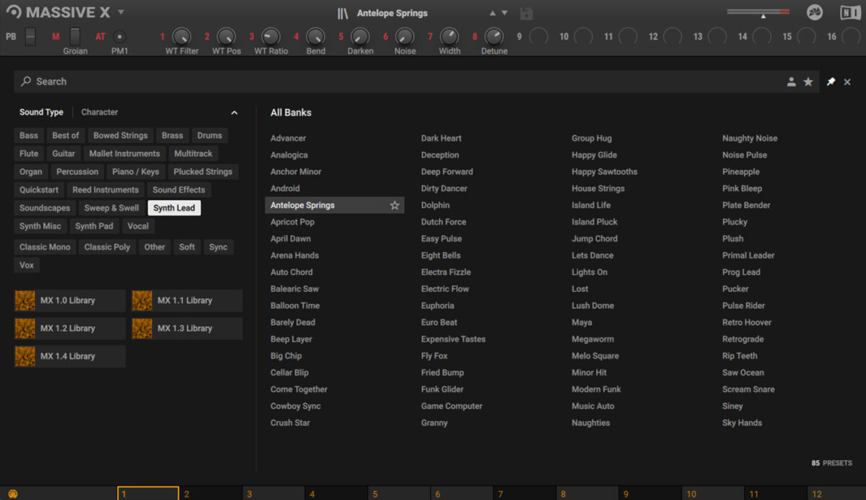Select slot 7 in the bottom bar
Screen dimensions: 866x500
pyautogui.click(x=525, y=494)
